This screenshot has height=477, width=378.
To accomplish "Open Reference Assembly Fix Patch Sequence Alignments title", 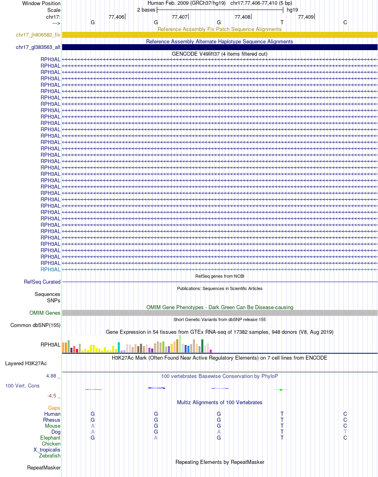I will (219, 29).
